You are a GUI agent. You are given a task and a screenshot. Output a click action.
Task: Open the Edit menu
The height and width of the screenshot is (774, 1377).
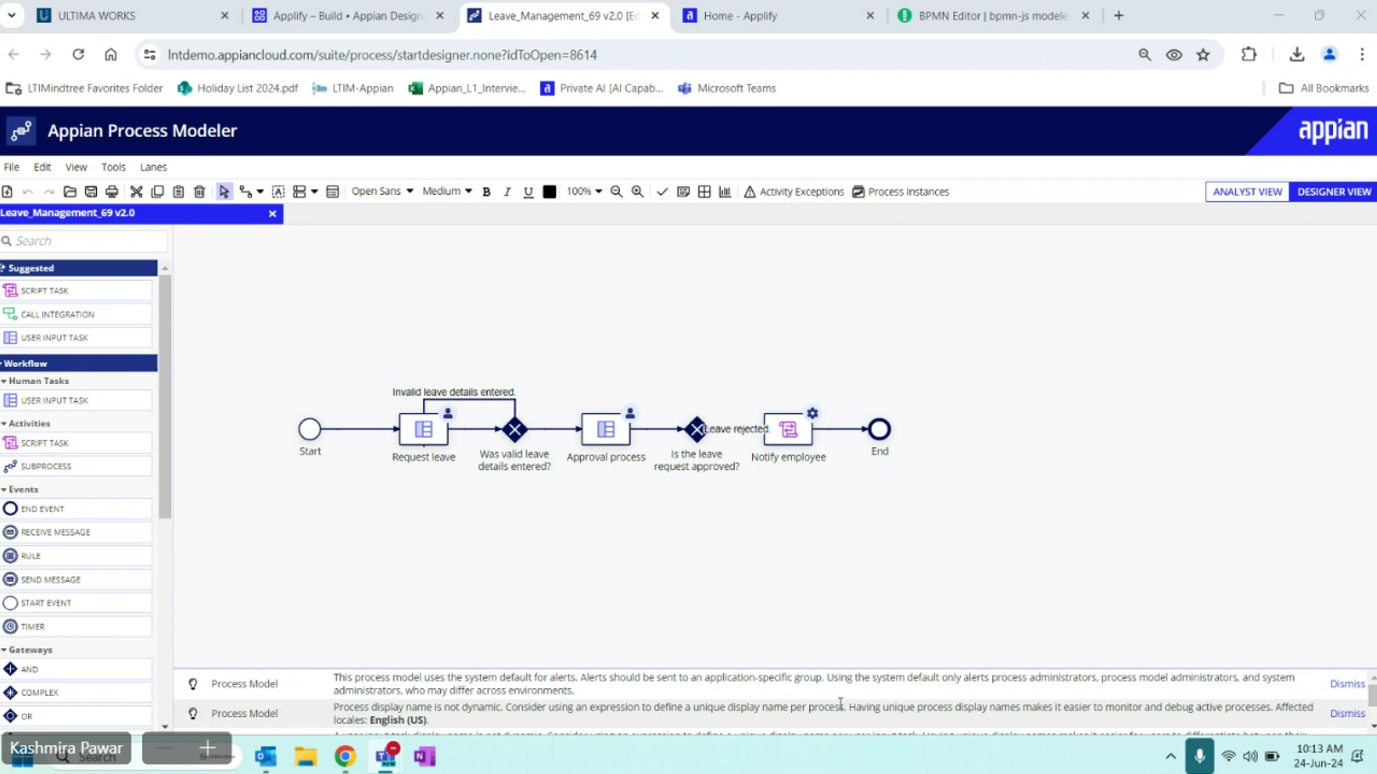pos(42,167)
